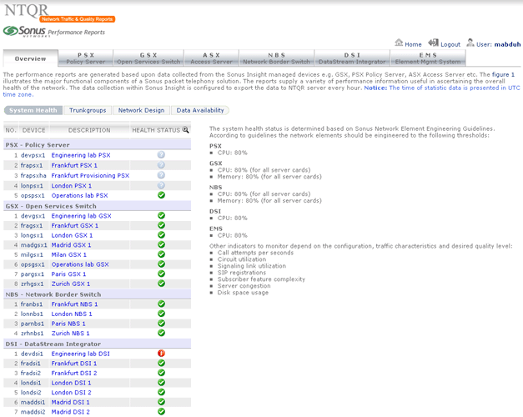This screenshot has width=523, height=417.
Task: Click the magnifier icon beside Health Status
Action: click(x=185, y=129)
